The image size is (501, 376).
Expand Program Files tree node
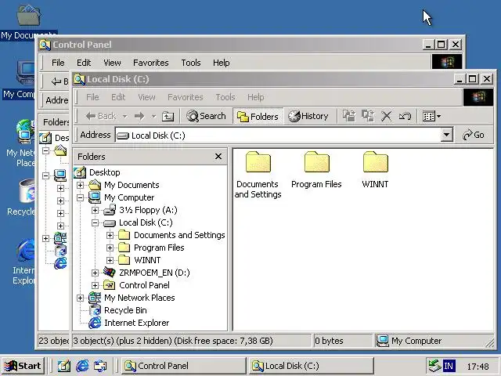pos(110,248)
